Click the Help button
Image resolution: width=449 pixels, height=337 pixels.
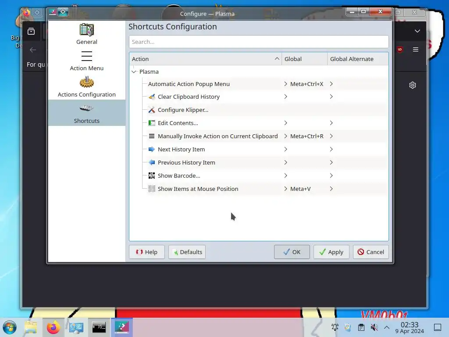click(146, 252)
